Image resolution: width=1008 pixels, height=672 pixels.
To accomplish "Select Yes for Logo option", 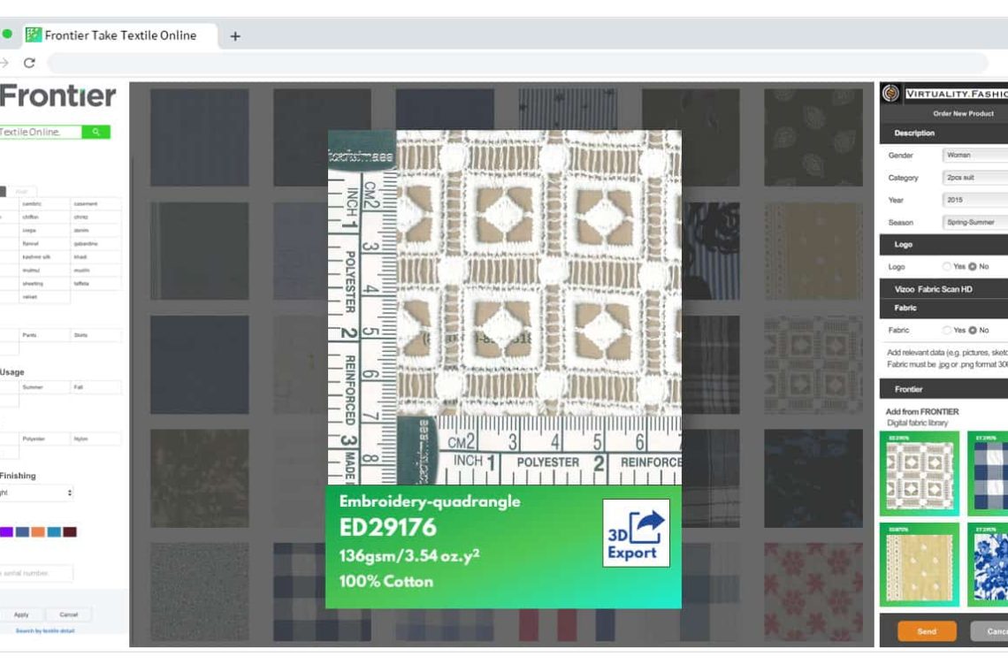I will pos(947,266).
